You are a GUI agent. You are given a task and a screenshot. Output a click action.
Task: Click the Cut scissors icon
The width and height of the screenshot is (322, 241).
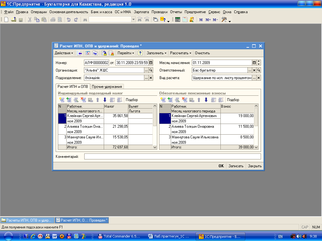(x=30, y=20)
